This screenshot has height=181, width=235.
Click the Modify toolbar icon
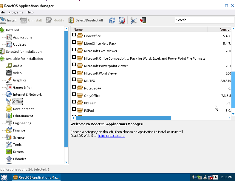(x=49, y=20)
